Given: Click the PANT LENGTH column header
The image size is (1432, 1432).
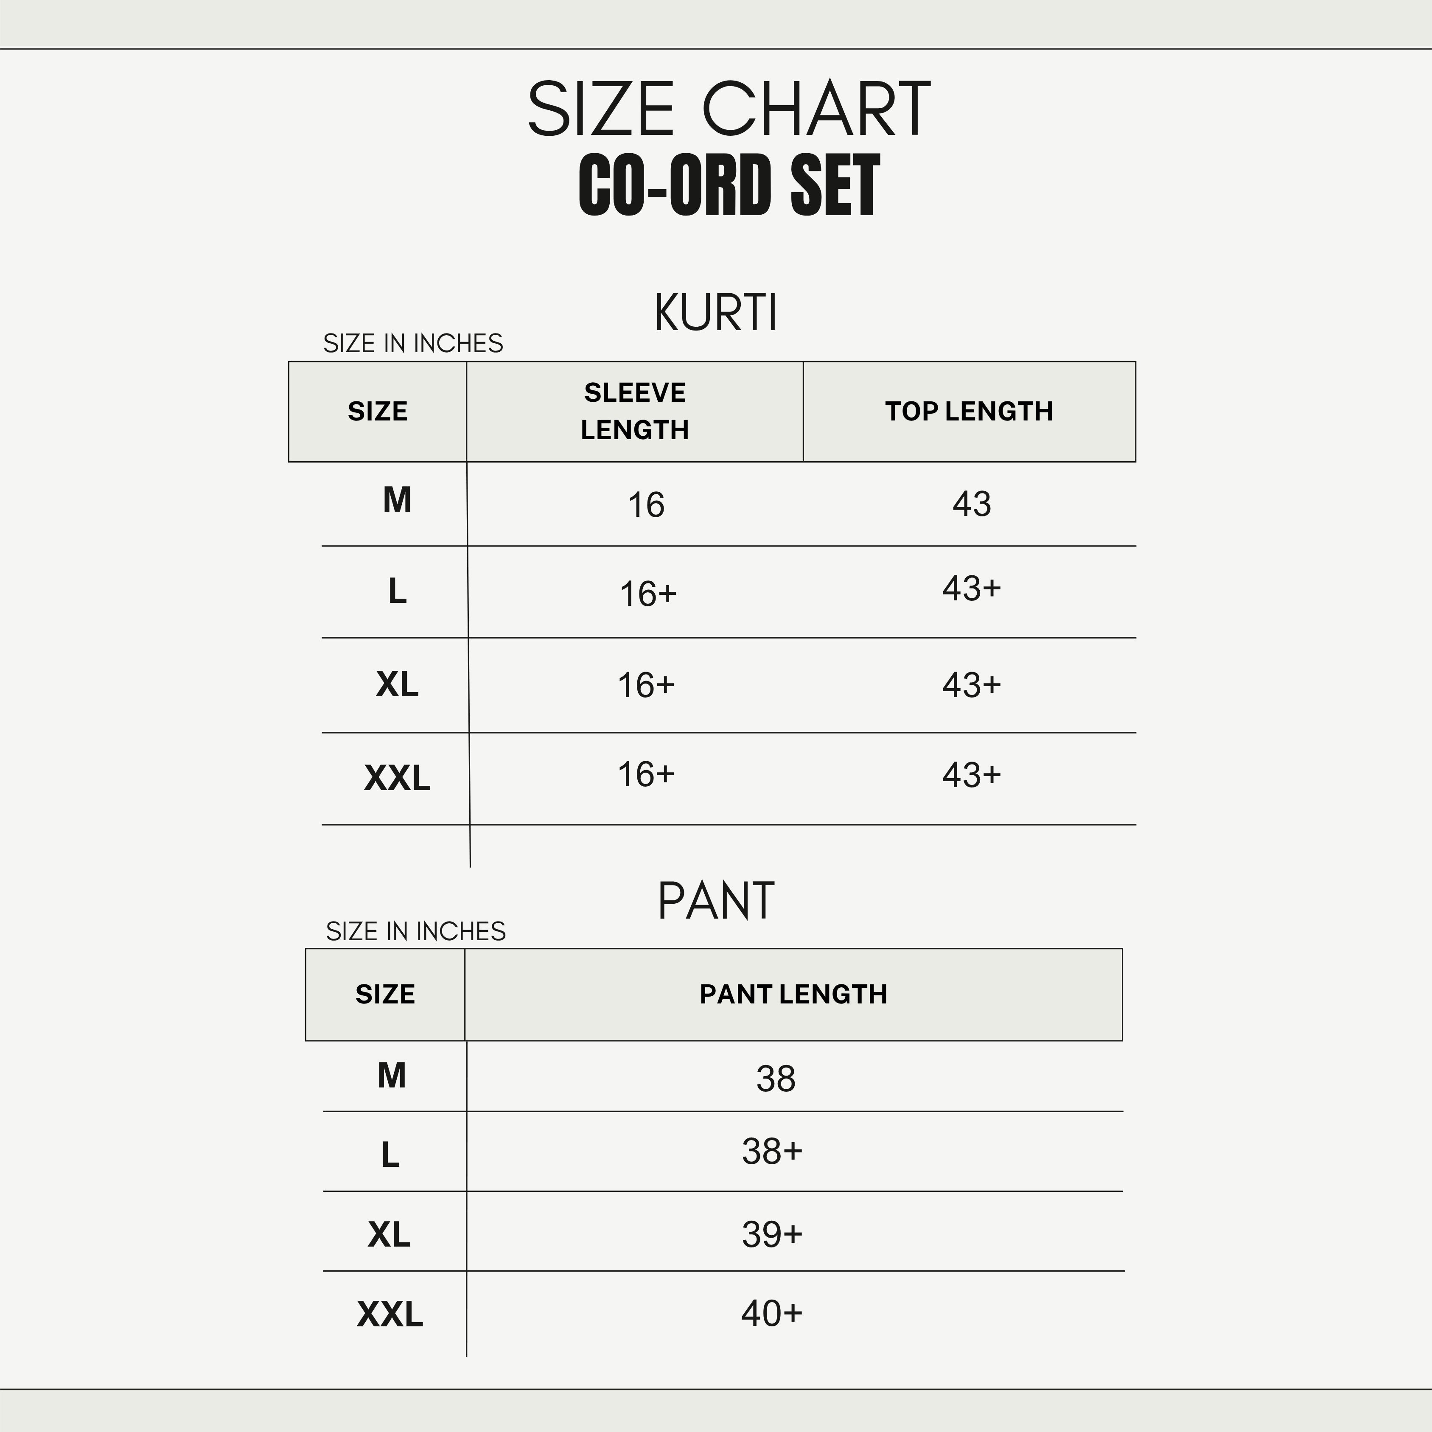Looking at the screenshot, I should (x=793, y=995).
